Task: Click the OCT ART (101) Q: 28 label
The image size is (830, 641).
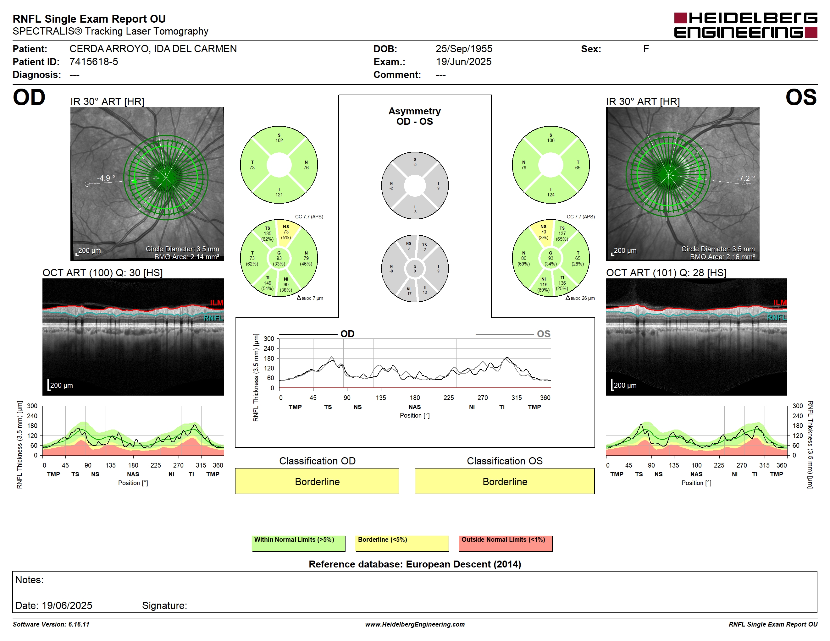Action: (666, 273)
